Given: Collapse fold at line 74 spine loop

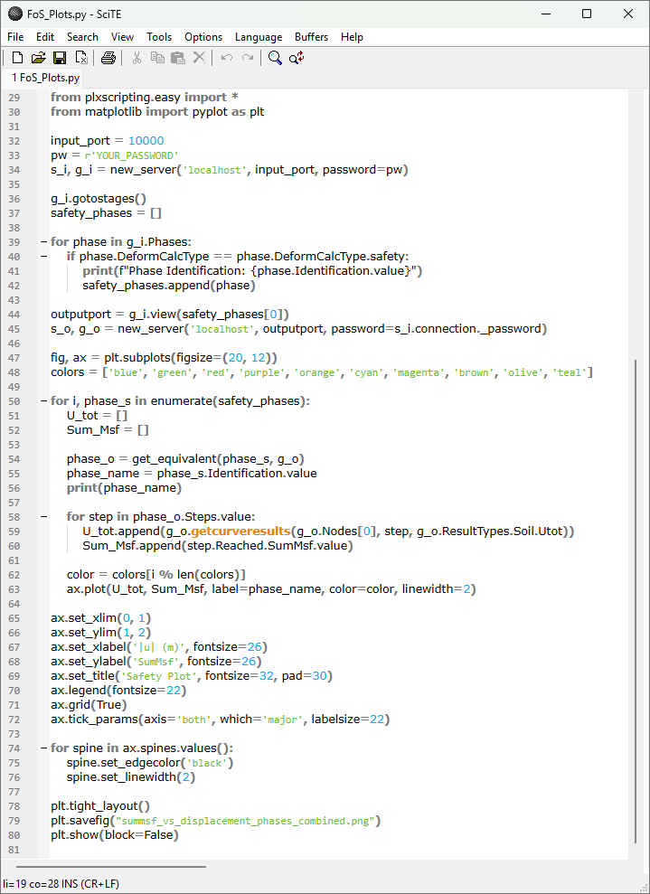Looking at the screenshot, I should 43,748.
